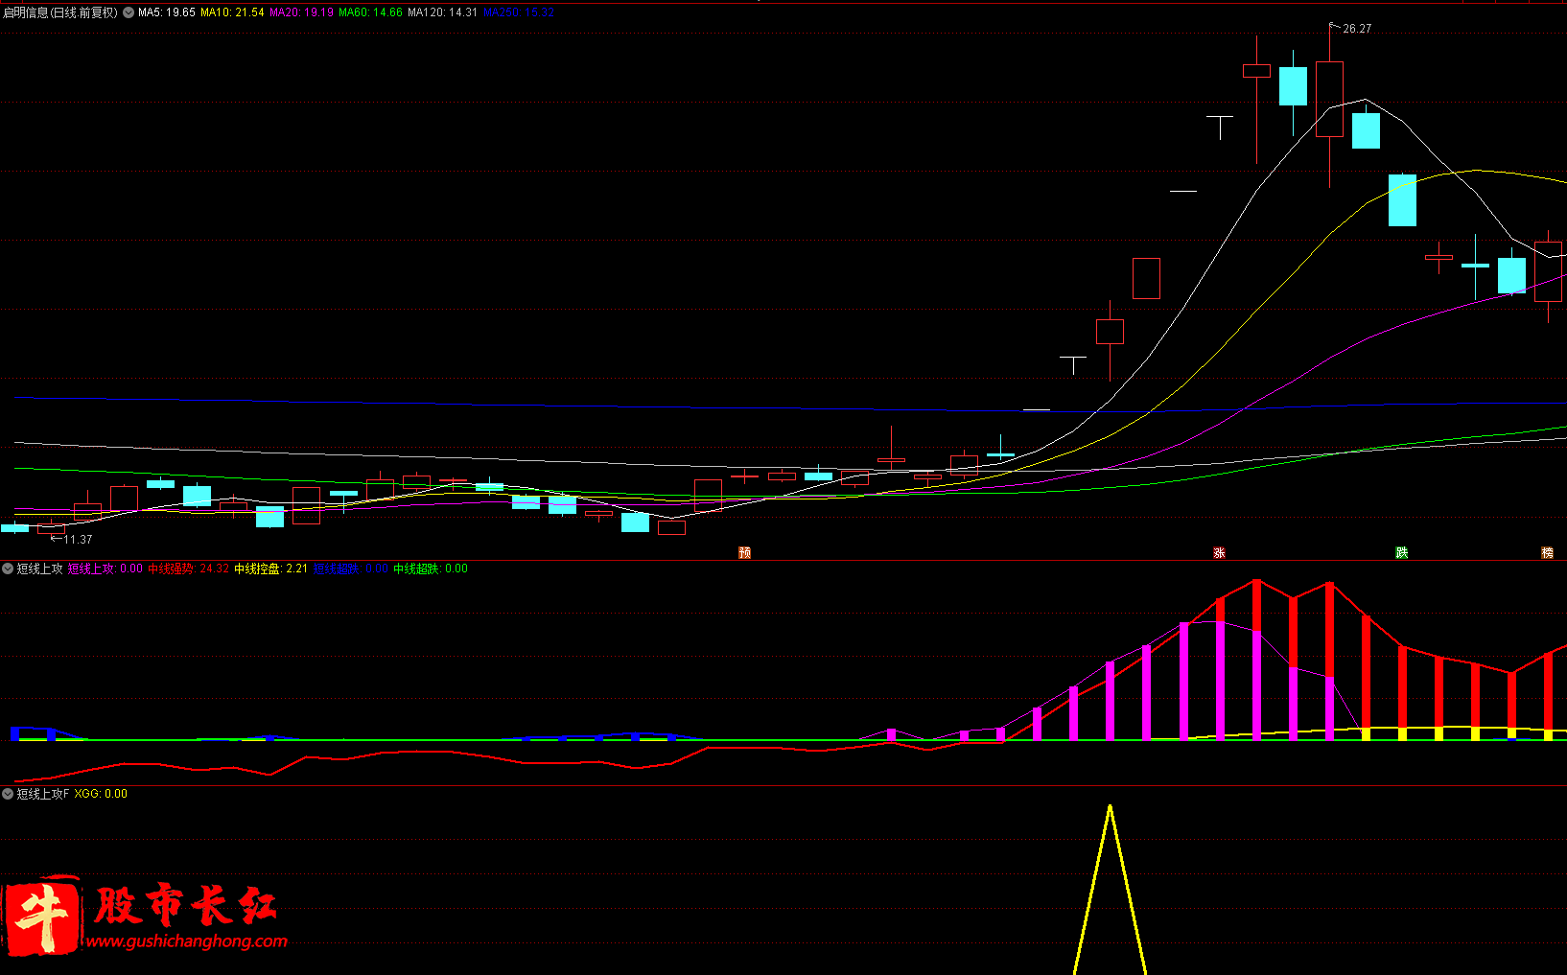Click the MA5: 19.65 label

click(x=167, y=12)
